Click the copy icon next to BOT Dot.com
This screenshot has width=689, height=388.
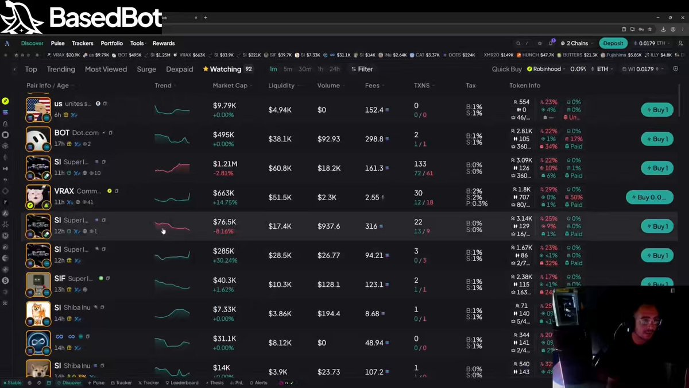(x=110, y=133)
